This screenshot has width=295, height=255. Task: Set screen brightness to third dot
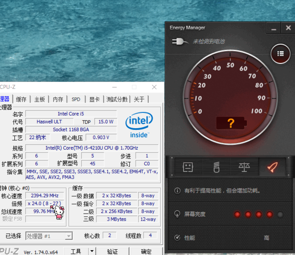258,214
